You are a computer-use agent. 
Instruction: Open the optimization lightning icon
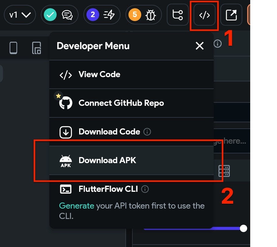(109, 15)
